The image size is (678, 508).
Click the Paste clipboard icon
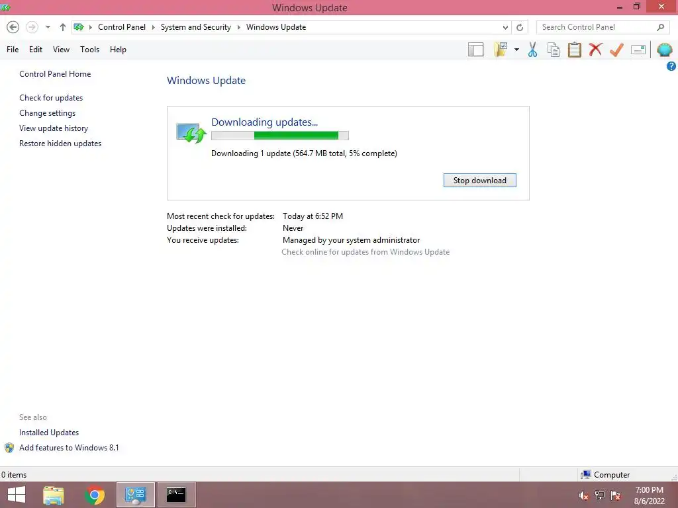pyautogui.click(x=574, y=50)
